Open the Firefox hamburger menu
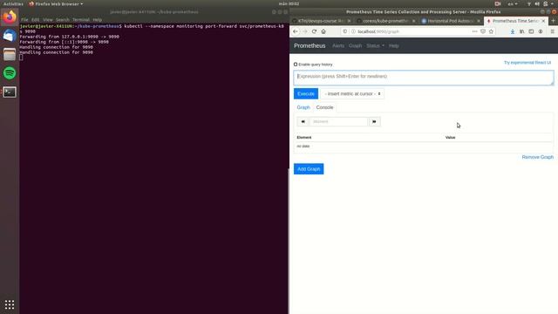The height and width of the screenshot is (314, 558). click(x=552, y=31)
